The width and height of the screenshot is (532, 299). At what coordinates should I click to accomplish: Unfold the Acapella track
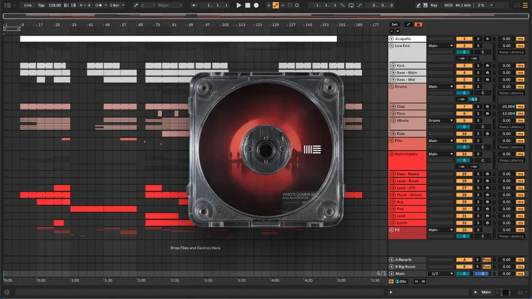click(392, 39)
